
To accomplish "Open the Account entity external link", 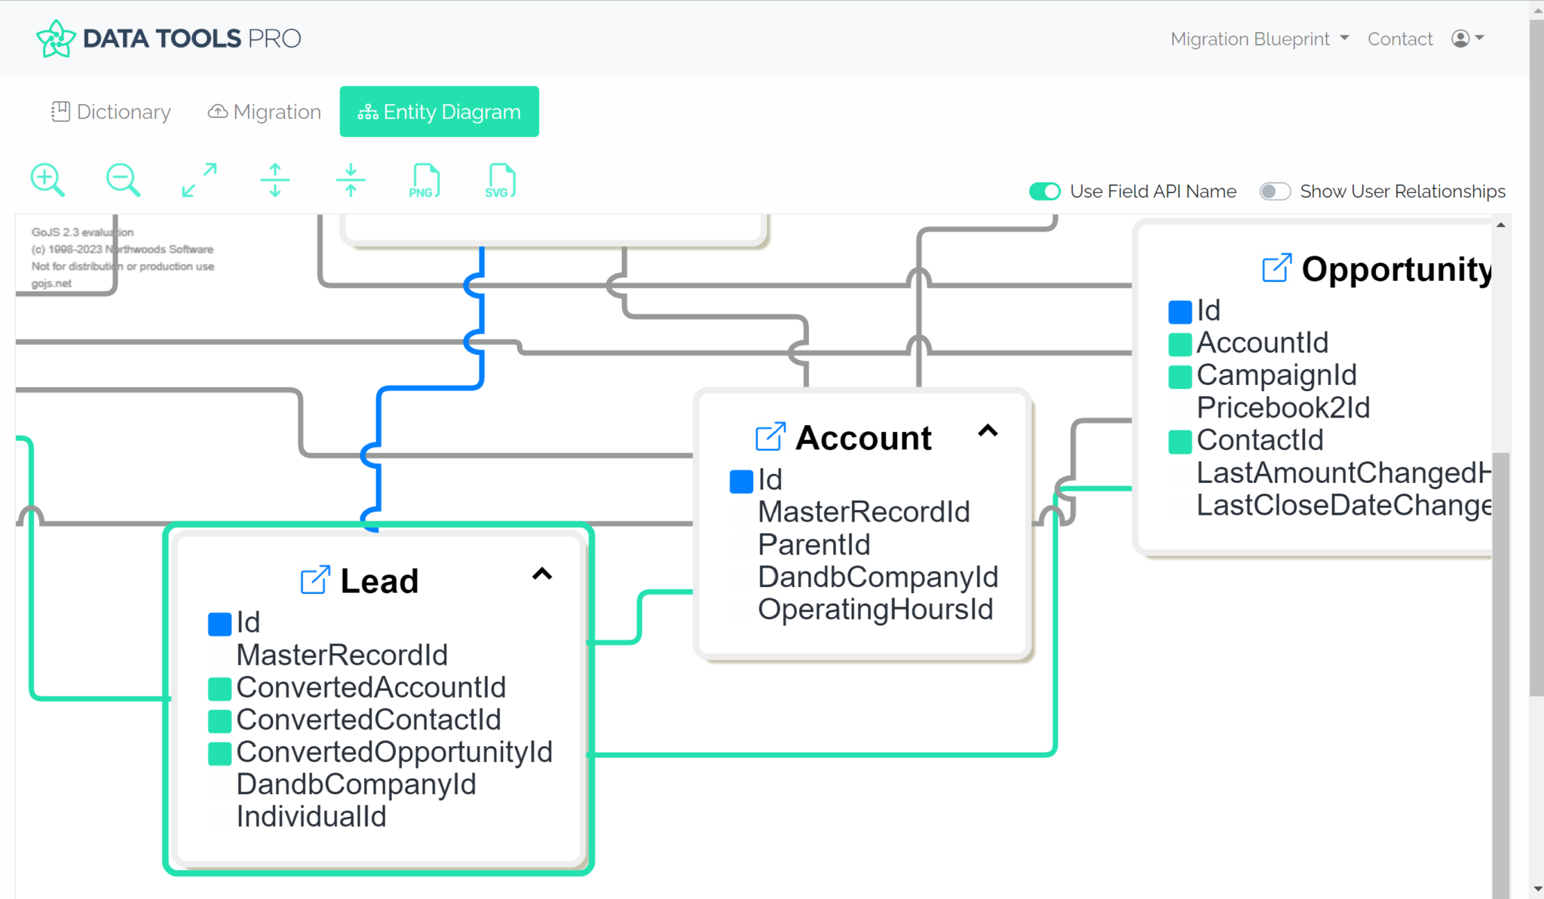I will [x=769, y=437].
